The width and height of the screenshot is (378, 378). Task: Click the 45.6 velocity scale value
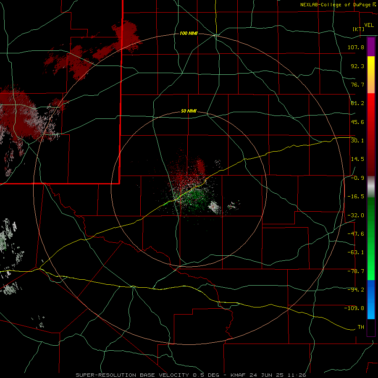(357, 122)
